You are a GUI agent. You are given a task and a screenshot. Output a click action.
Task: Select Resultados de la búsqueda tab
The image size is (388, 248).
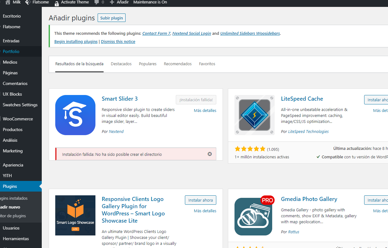tap(79, 64)
